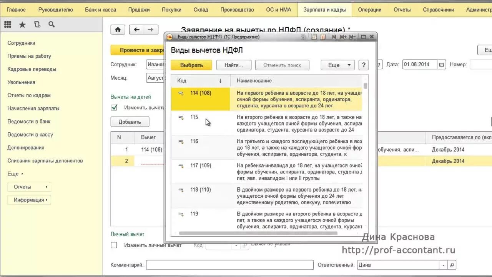Toggle the Изменить вычеты checkbox
The image size is (492, 277).
tap(114, 108)
